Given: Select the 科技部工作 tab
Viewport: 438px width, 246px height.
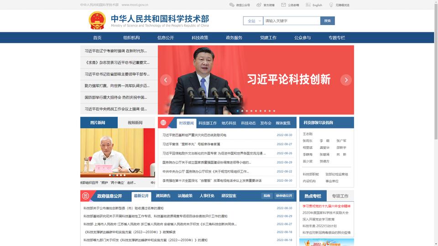Looking at the screenshot, I should 208,123.
